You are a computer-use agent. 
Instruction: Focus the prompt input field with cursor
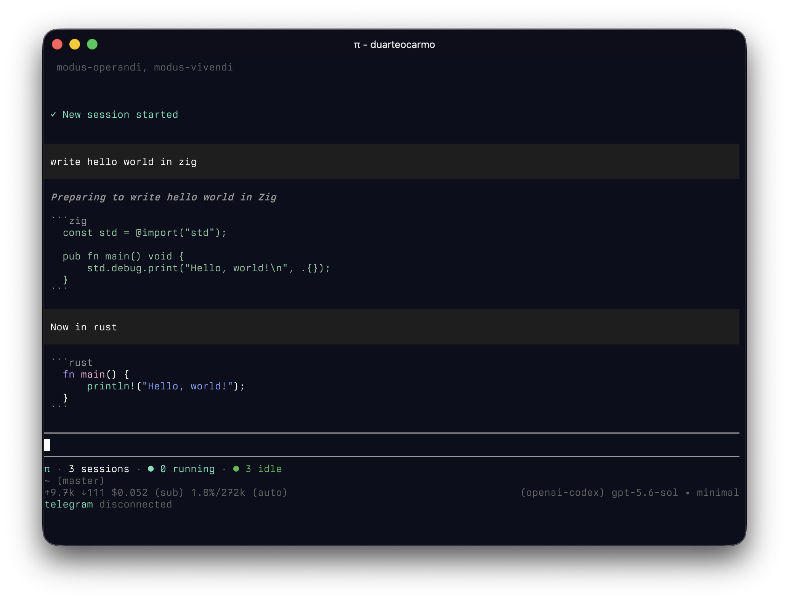pyautogui.click(x=391, y=445)
